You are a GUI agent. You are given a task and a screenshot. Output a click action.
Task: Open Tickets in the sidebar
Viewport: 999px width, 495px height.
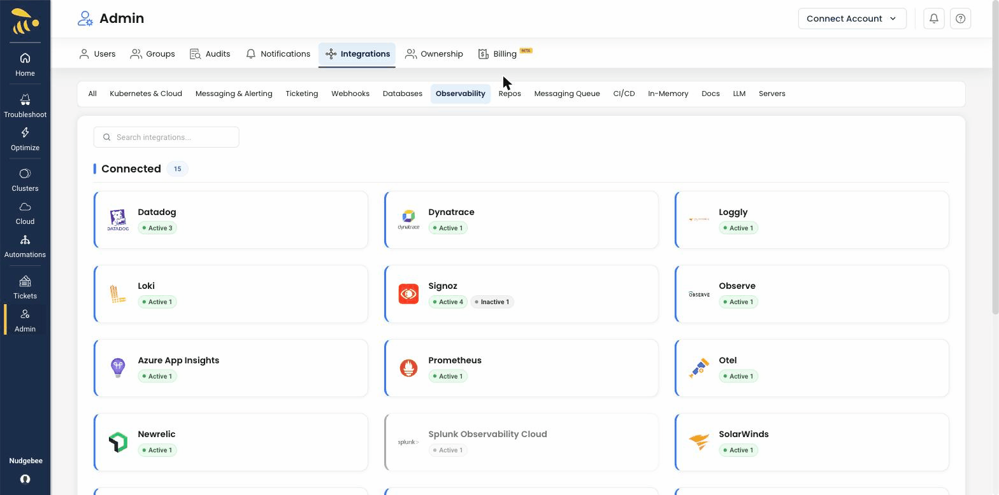click(25, 288)
